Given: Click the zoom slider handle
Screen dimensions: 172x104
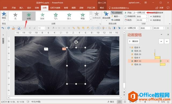Looking at the screenshot, I should click(145, 102).
